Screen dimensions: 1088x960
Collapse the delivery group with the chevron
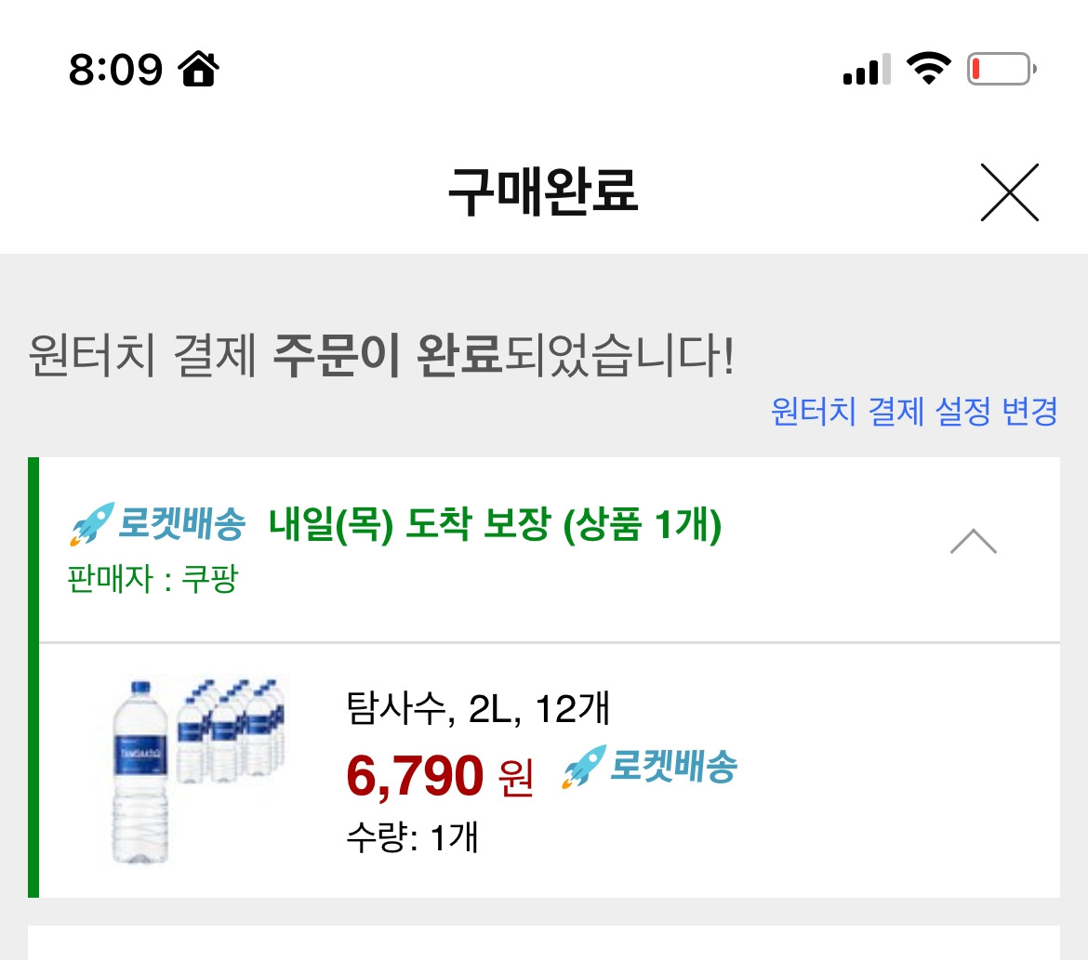point(973,542)
